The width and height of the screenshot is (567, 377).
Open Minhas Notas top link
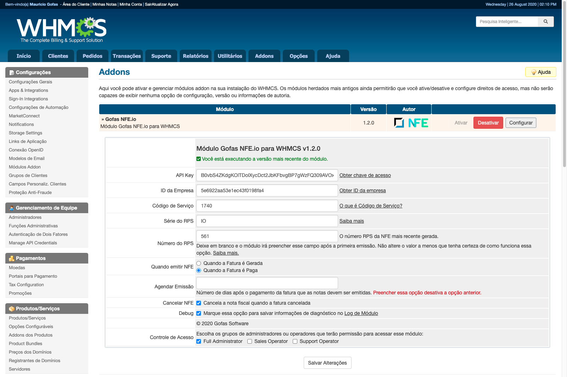105,4
